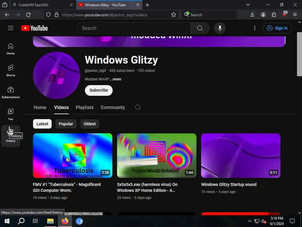302x227 pixels.
Task: Select the Popular sort chip
Action: click(66, 124)
